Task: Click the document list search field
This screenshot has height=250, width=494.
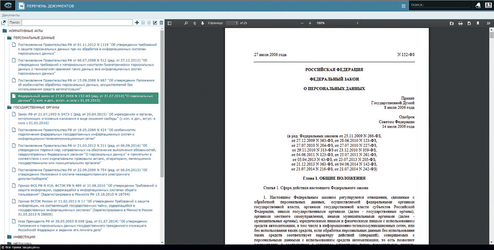Action: (77, 23)
